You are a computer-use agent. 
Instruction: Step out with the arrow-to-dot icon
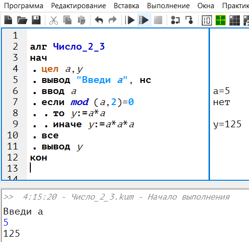(189, 20)
